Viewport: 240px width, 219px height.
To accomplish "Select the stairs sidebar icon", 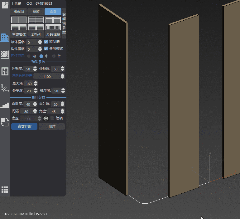I will (5, 105).
